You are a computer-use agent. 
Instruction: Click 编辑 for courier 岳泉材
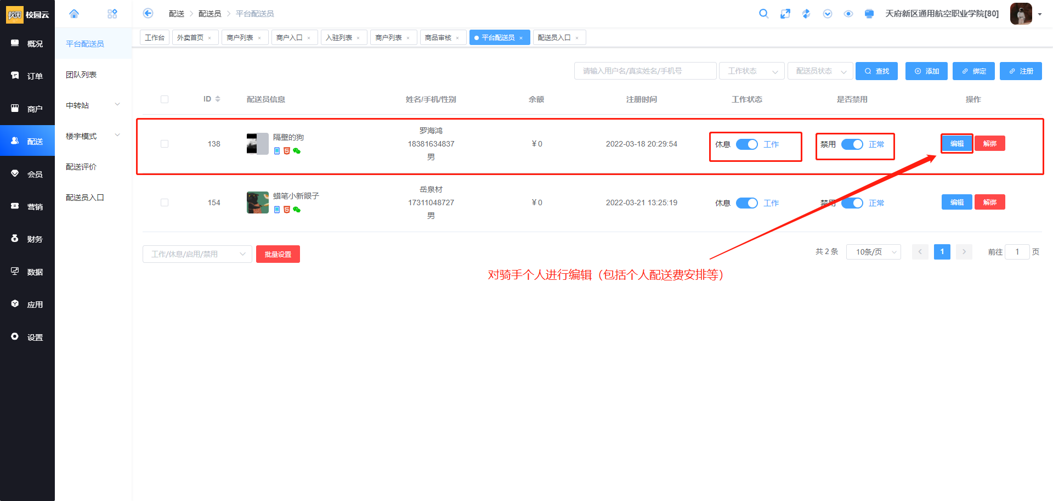[957, 202]
